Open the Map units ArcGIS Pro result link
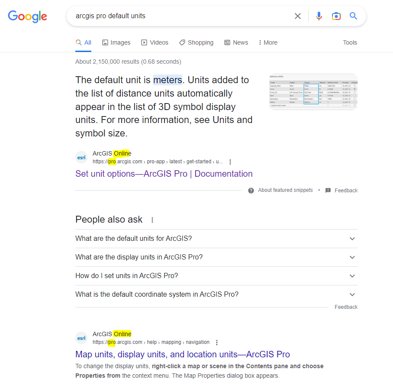Viewport: 393px width, 392px height. (x=183, y=354)
